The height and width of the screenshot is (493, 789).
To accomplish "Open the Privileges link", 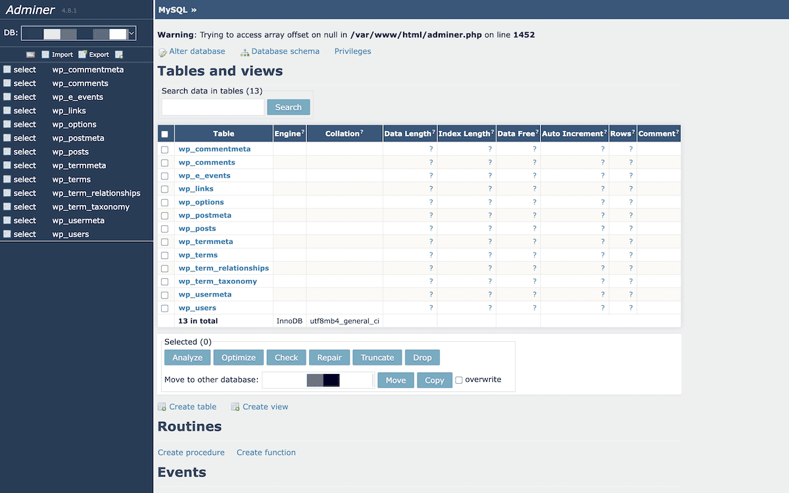I will pos(352,51).
